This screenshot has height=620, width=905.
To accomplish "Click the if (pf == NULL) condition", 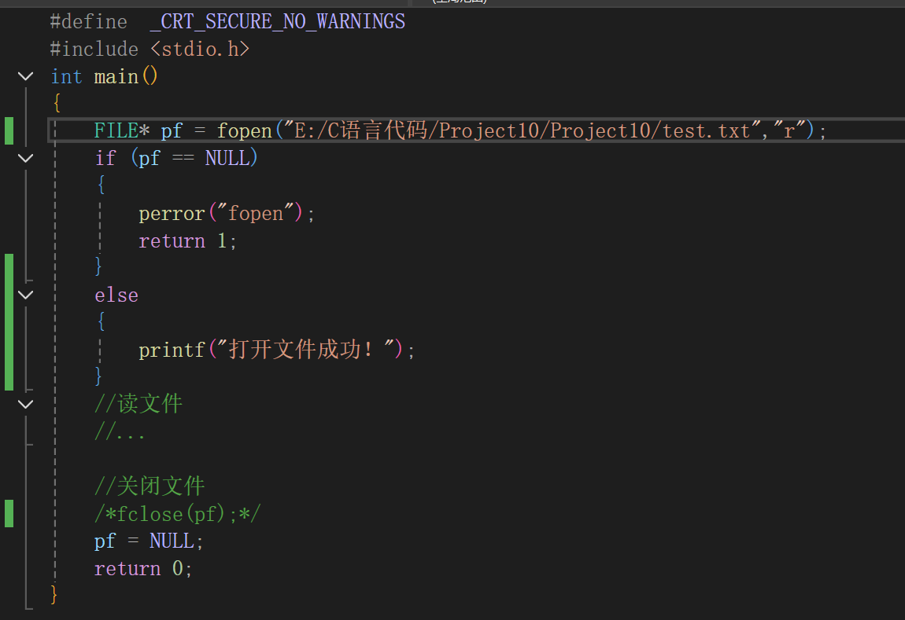I will pyautogui.click(x=176, y=158).
